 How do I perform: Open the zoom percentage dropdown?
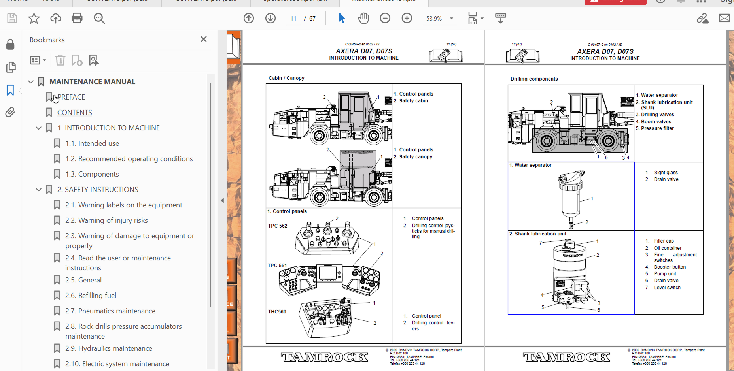451,19
